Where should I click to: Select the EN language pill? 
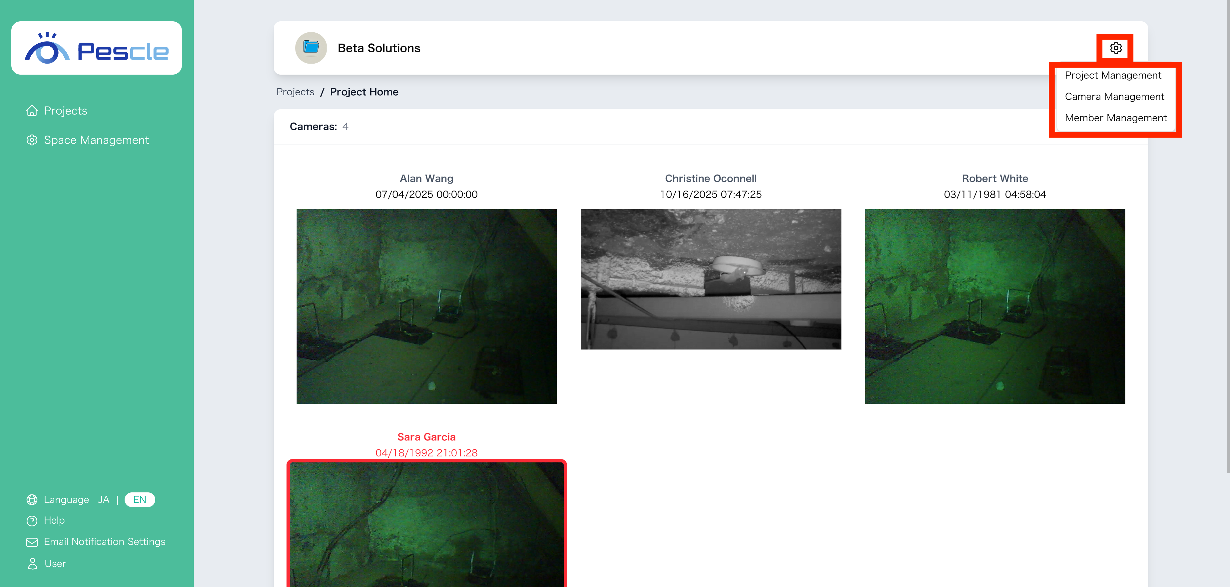tap(140, 500)
